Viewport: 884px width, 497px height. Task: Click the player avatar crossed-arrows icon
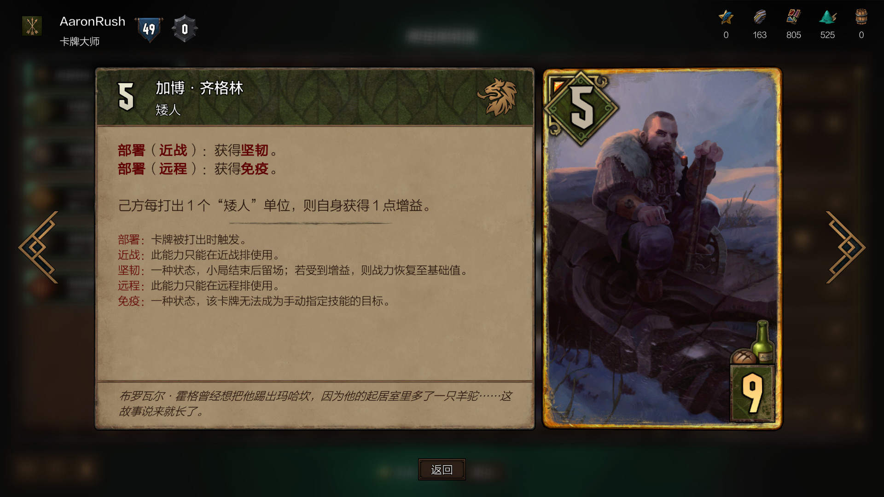coord(32,26)
